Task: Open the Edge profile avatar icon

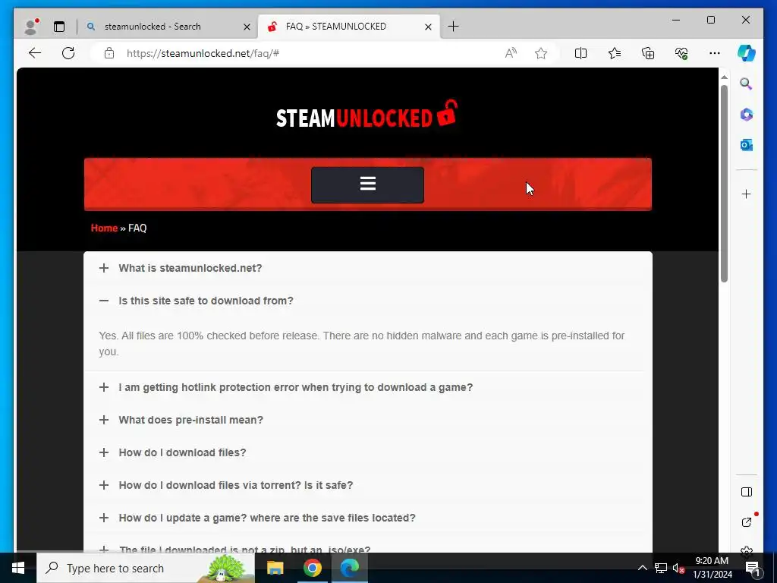Action: tap(31, 27)
